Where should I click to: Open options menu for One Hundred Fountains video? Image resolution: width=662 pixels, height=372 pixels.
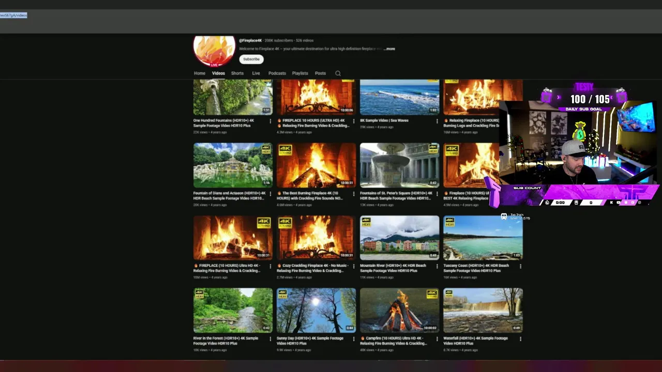click(270, 121)
